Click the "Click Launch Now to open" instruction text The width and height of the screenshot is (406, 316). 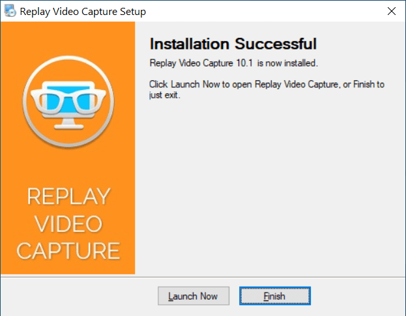(267, 89)
